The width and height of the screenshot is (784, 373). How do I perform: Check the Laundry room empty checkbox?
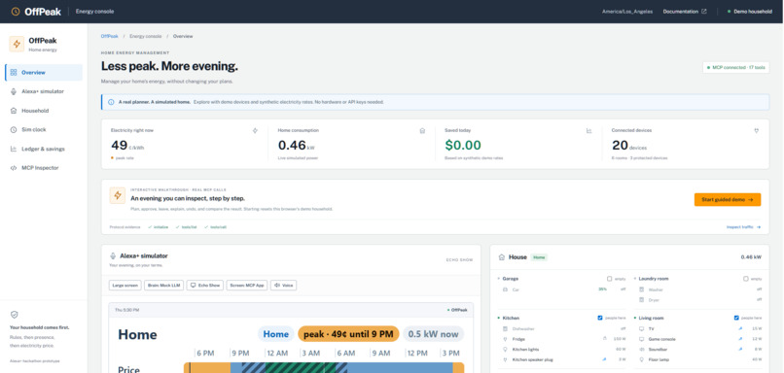(x=745, y=279)
